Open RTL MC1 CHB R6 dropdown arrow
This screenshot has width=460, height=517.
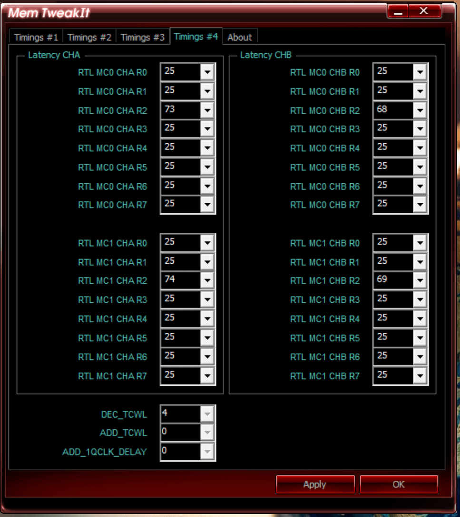coord(420,357)
